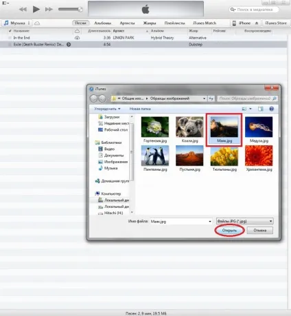
Task: Switch to the Песни tab
Action: pos(80,23)
